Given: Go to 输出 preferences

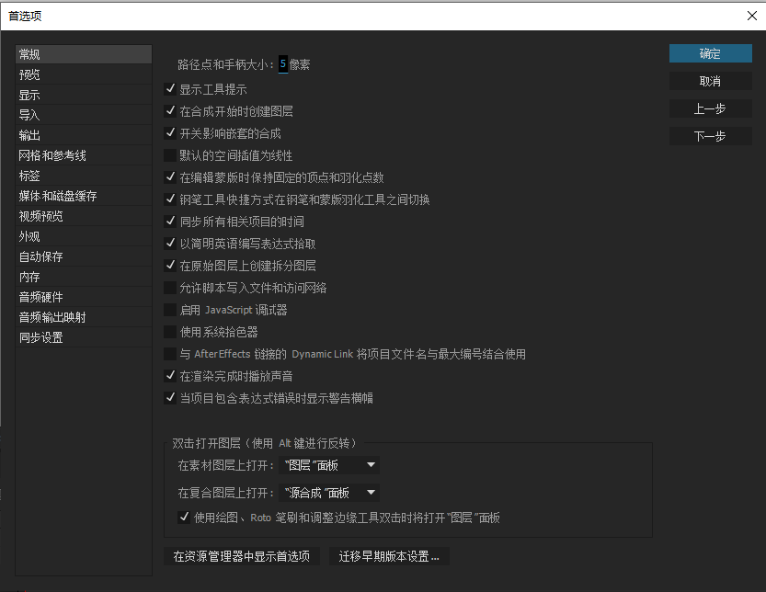Looking at the screenshot, I should coord(84,135).
